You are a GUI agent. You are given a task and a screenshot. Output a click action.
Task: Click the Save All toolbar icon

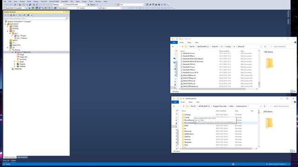(30, 5)
